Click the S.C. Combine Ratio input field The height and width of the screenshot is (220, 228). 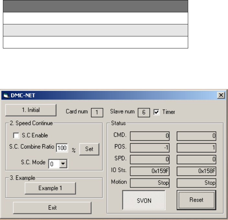62,148
